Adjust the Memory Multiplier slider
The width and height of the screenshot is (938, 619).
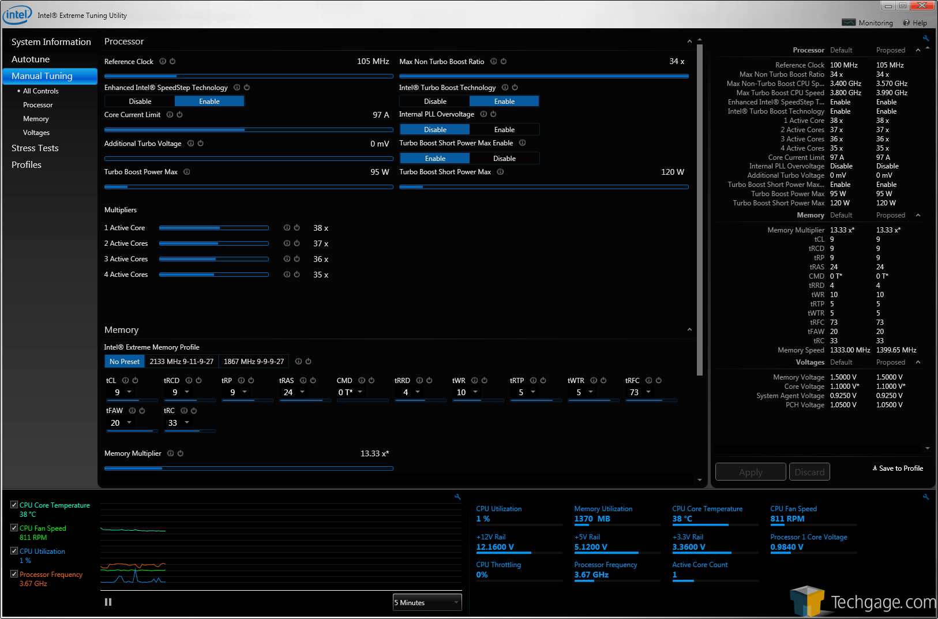pyautogui.click(x=249, y=468)
